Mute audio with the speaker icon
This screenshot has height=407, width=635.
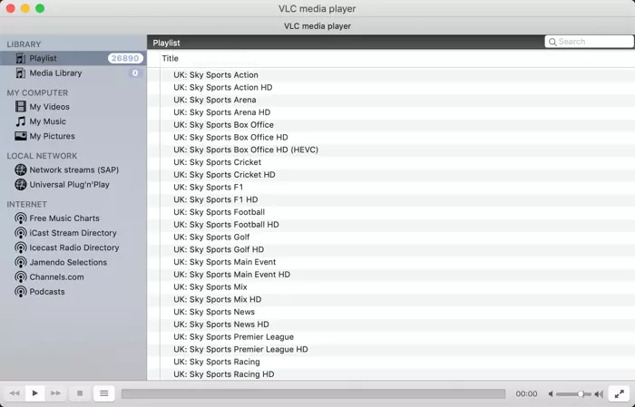coord(551,393)
